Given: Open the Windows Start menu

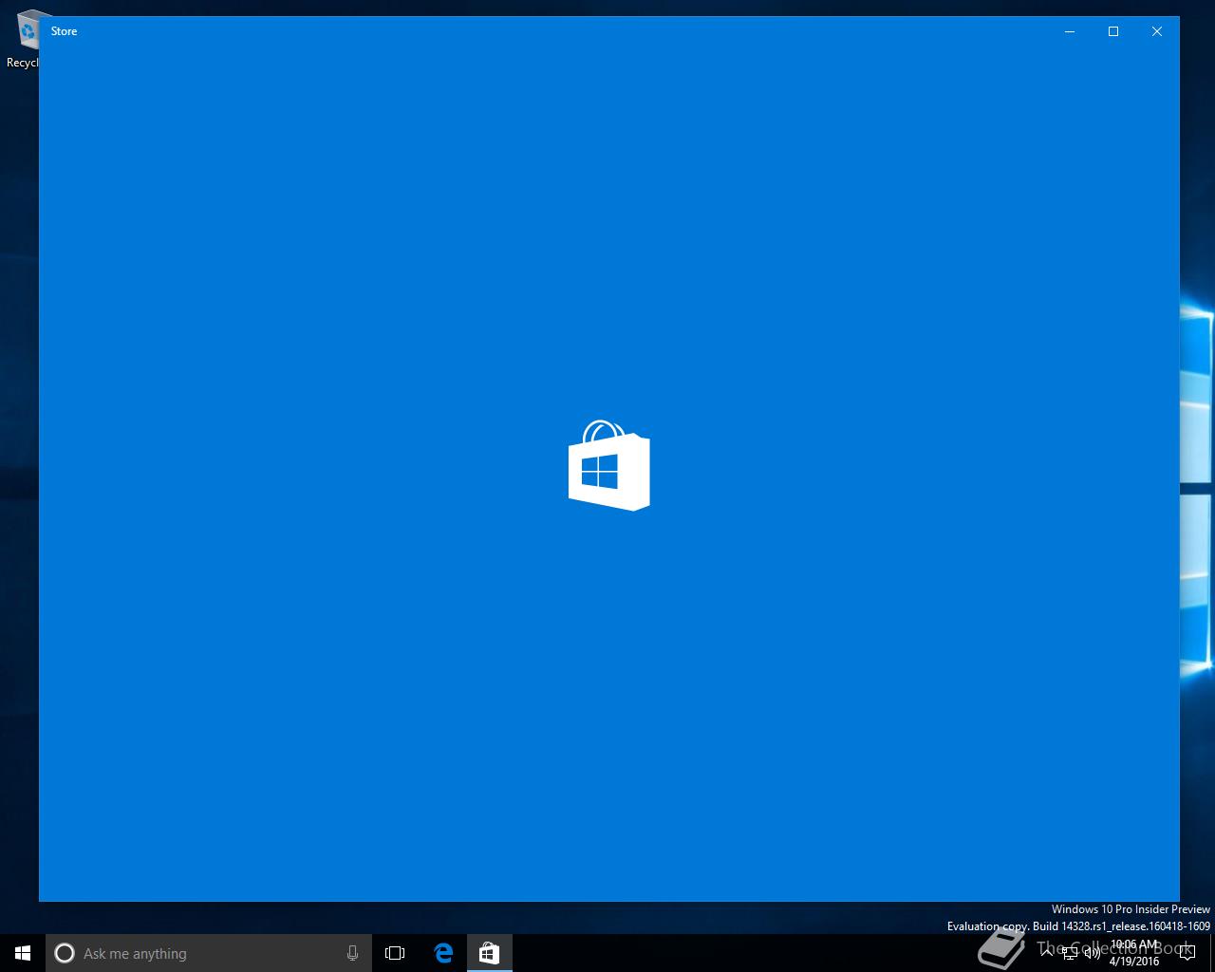Looking at the screenshot, I should [x=23, y=953].
